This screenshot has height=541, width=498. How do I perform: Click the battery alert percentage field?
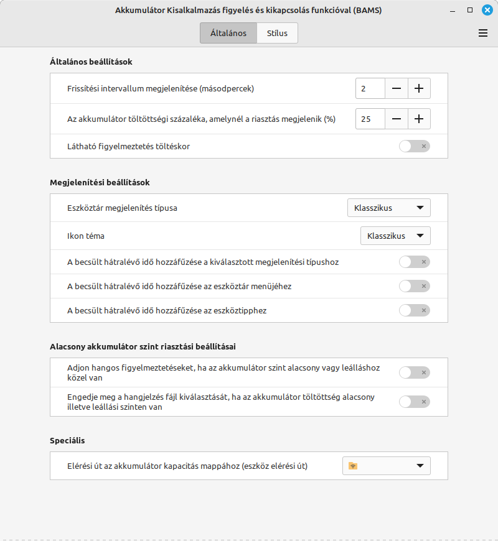[x=370, y=119]
